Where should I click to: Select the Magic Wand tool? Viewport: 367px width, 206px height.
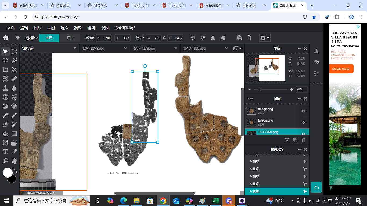(14, 61)
